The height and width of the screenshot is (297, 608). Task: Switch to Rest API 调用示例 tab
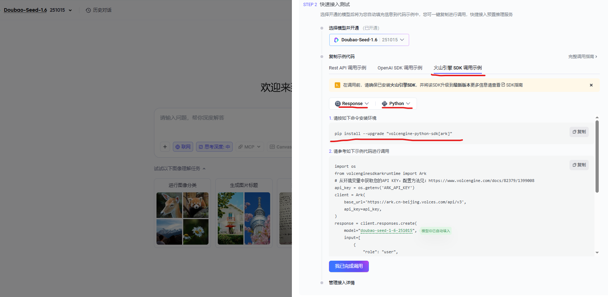click(x=347, y=68)
